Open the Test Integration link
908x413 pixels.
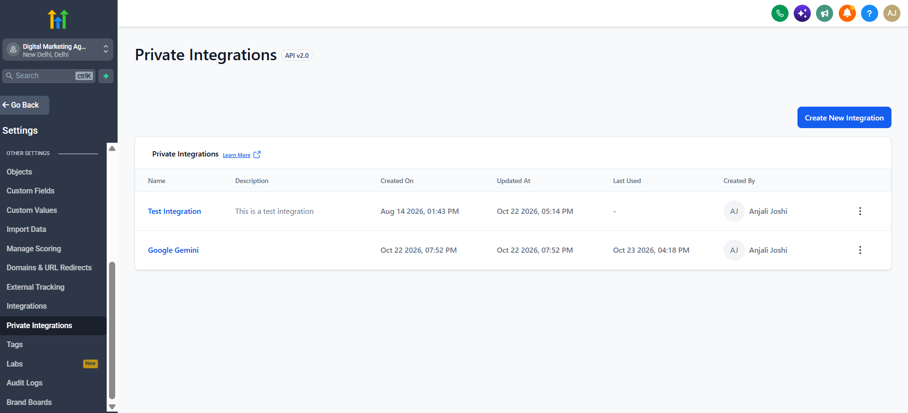174,211
